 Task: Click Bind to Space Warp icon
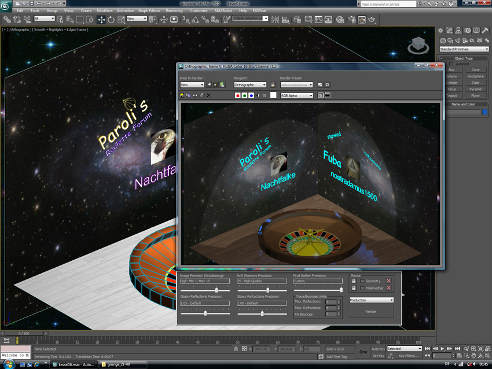point(27,20)
